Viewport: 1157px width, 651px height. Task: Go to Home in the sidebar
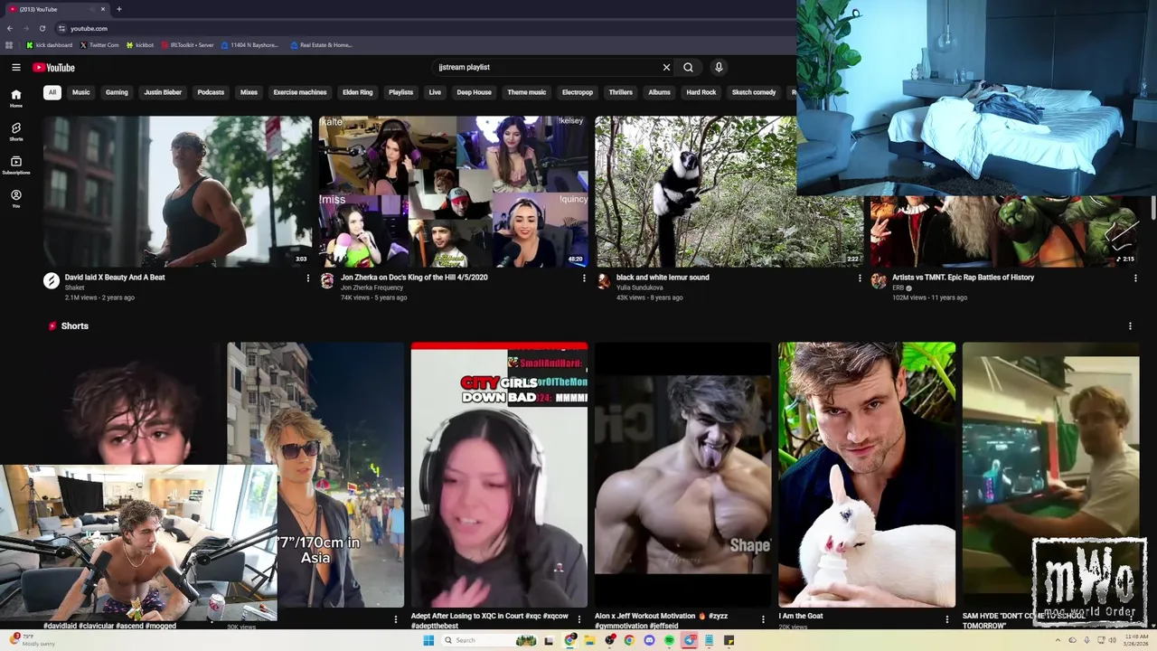16,99
